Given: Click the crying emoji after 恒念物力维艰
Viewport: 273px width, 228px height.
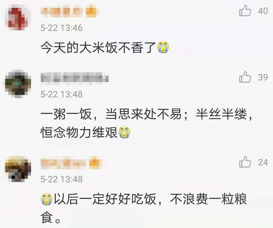Looking at the screenshot, I should pyautogui.click(x=124, y=132).
